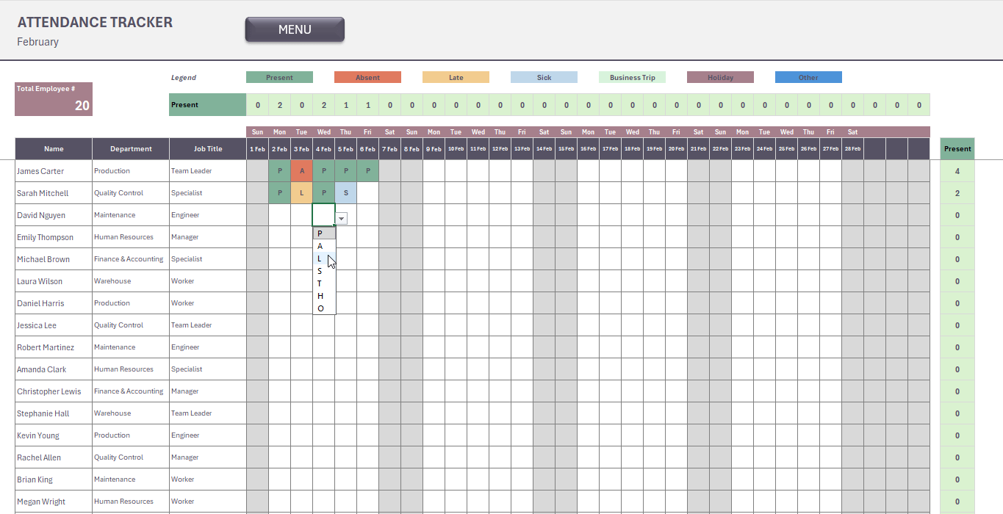Choose "A" from the open dropdown list
1003x514 pixels.
tap(324, 246)
